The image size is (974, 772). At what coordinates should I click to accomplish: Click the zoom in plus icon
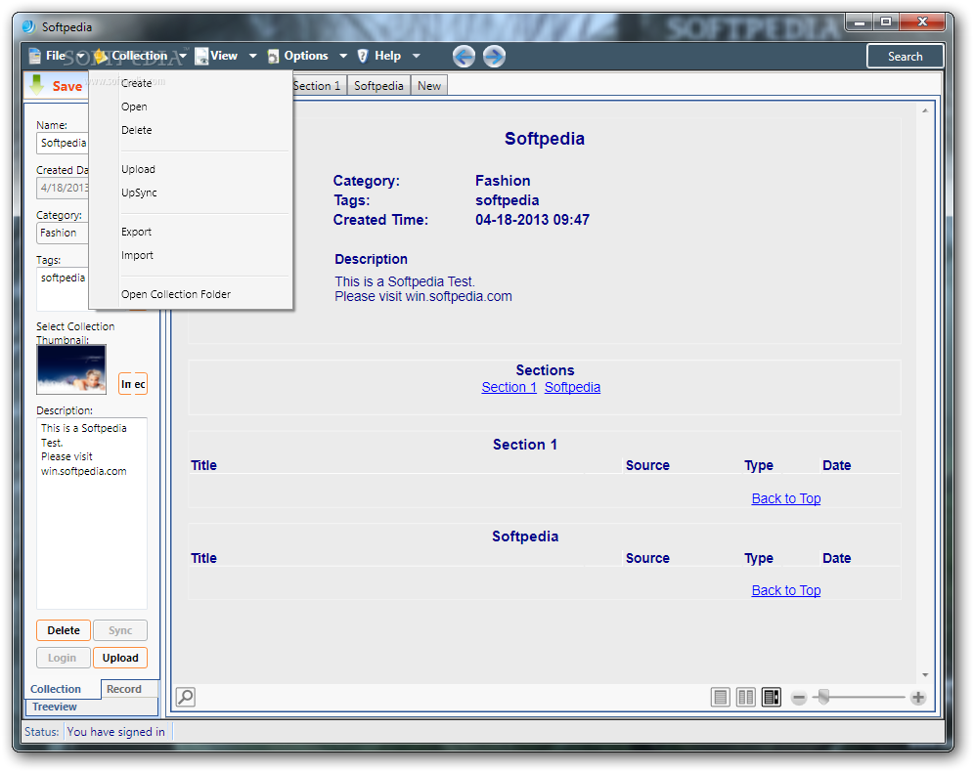pos(918,698)
